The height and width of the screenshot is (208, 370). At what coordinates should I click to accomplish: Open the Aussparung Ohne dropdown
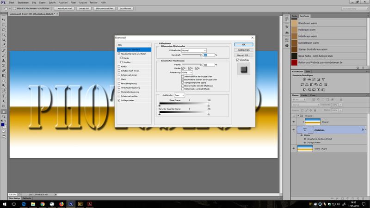coord(187,73)
